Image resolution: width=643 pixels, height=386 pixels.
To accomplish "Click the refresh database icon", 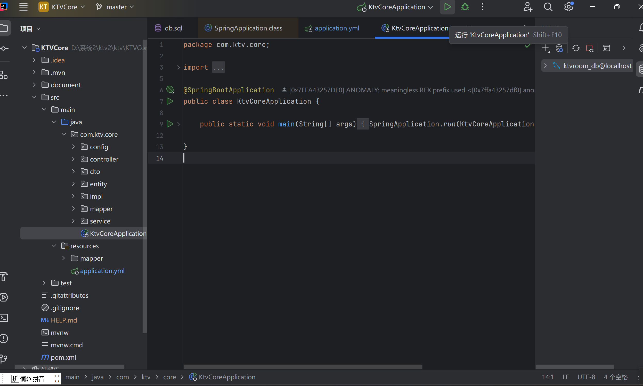I will click(576, 48).
